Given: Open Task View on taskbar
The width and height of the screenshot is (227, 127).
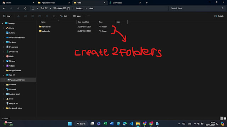Looking at the screenshot, I should click(92, 124).
